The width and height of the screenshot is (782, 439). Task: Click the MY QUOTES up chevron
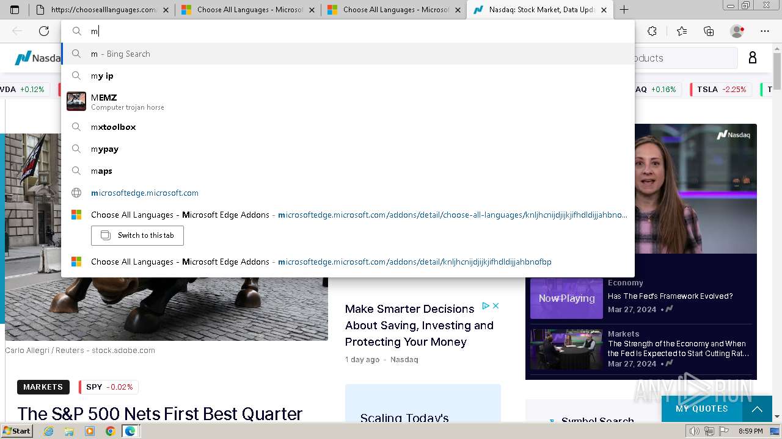click(757, 409)
